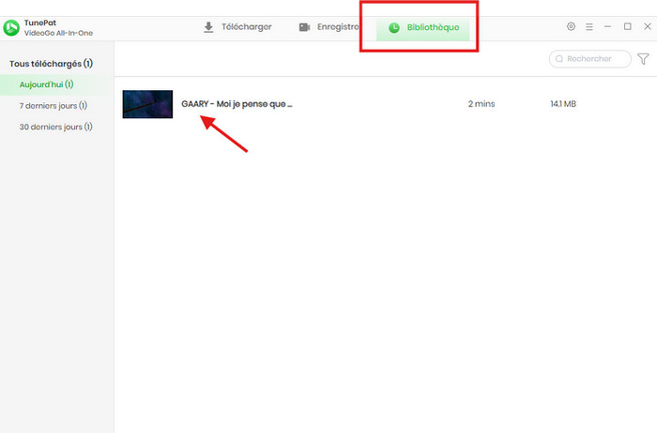Click the 2 mins duration value
The image size is (657, 433).
click(x=481, y=104)
